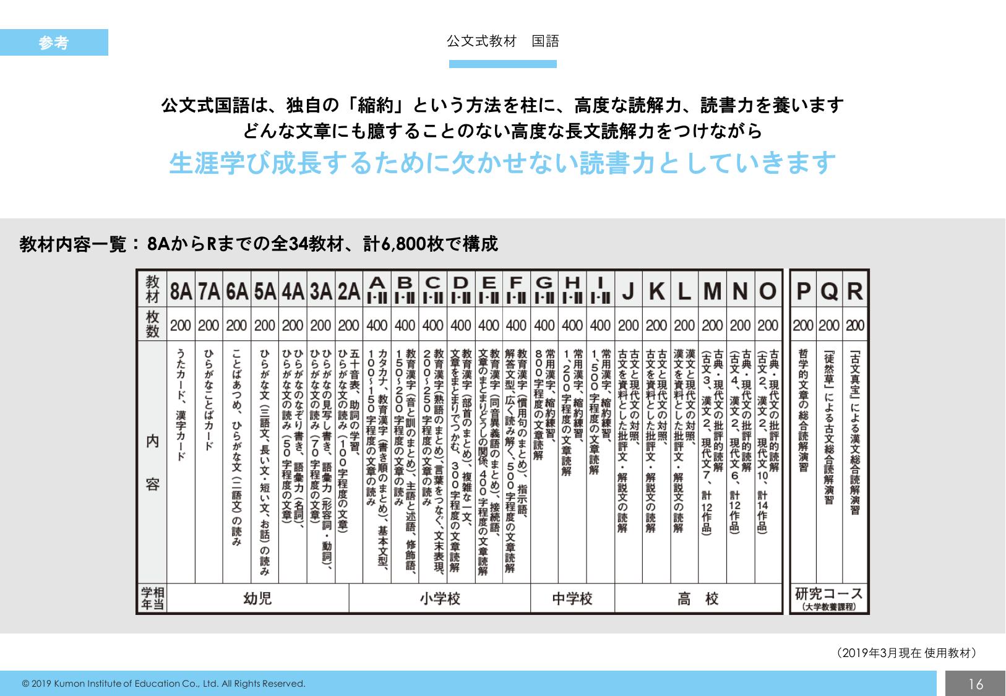
Task: Click the G I·II column header
Action: click(544, 290)
